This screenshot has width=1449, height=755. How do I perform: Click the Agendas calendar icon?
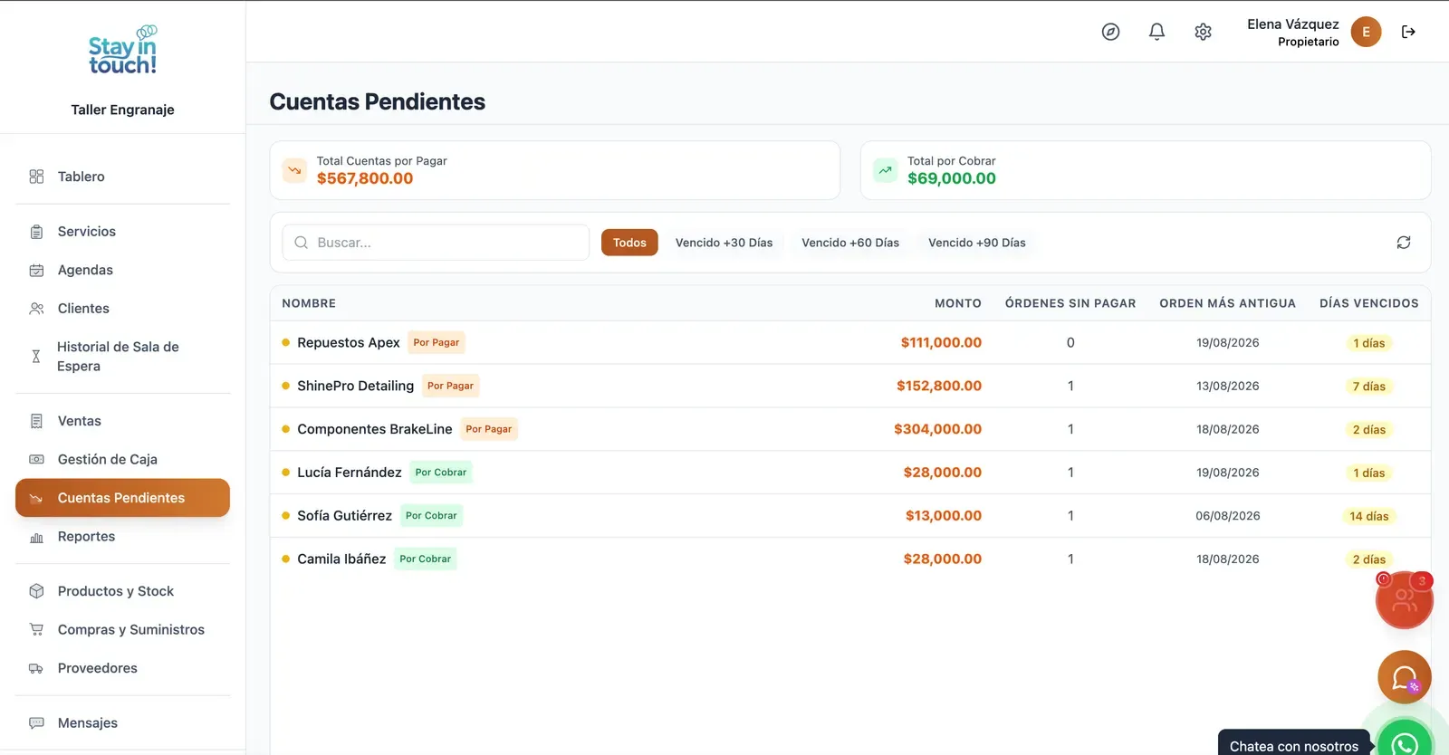(36, 270)
